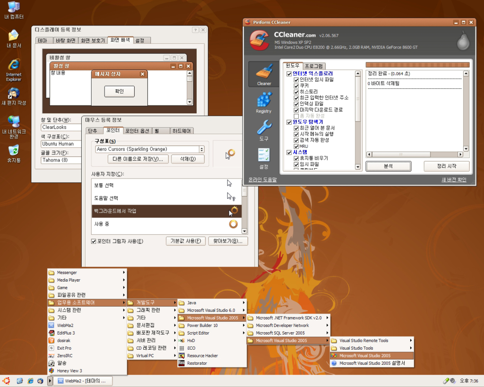The width and height of the screenshot is (484, 387).
Task: Launch EditPlus 3 from the start menu
Action: [87, 333]
